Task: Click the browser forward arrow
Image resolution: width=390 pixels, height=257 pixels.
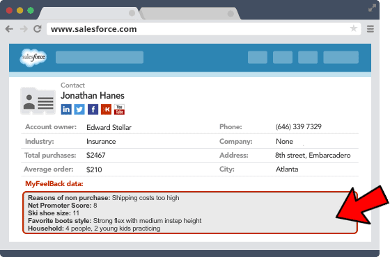Action: point(24,29)
